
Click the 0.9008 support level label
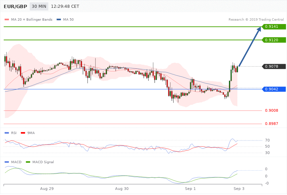pos(271,110)
